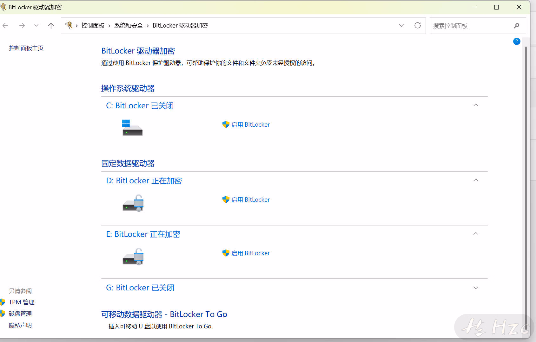Screen dimensions: 536x342
Task: Open TPM 管理 link
Action: point(22,302)
